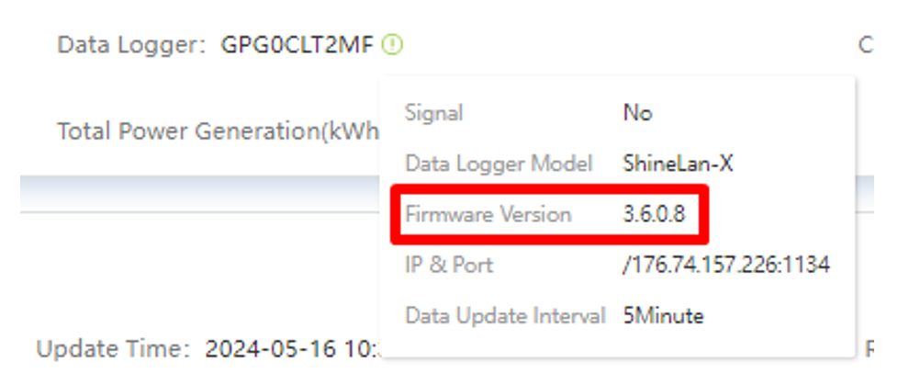Image resolution: width=898 pixels, height=385 pixels.
Task: Click the Firmware Version value 3.6.0.8
Action: point(654,215)
